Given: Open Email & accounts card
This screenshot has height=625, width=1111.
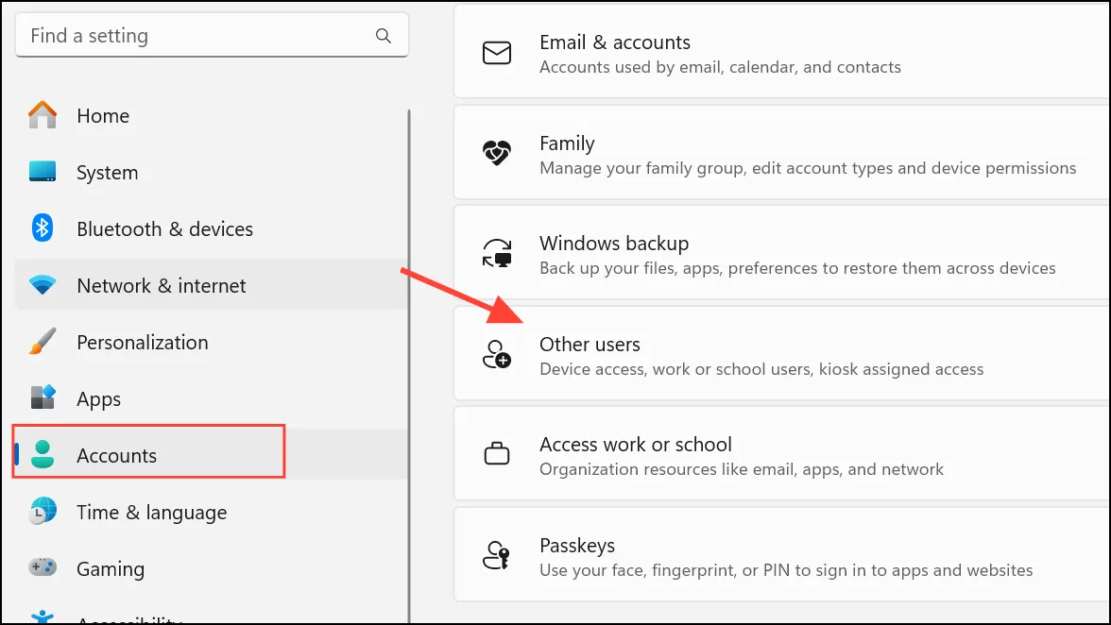Looking at the screenshot, I should tap(781, 52).
